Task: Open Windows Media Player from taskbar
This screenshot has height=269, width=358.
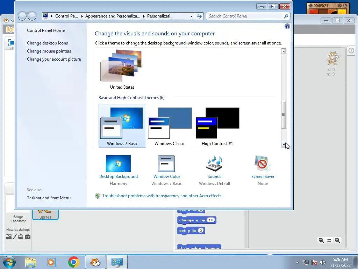Action: click(51, 262)
